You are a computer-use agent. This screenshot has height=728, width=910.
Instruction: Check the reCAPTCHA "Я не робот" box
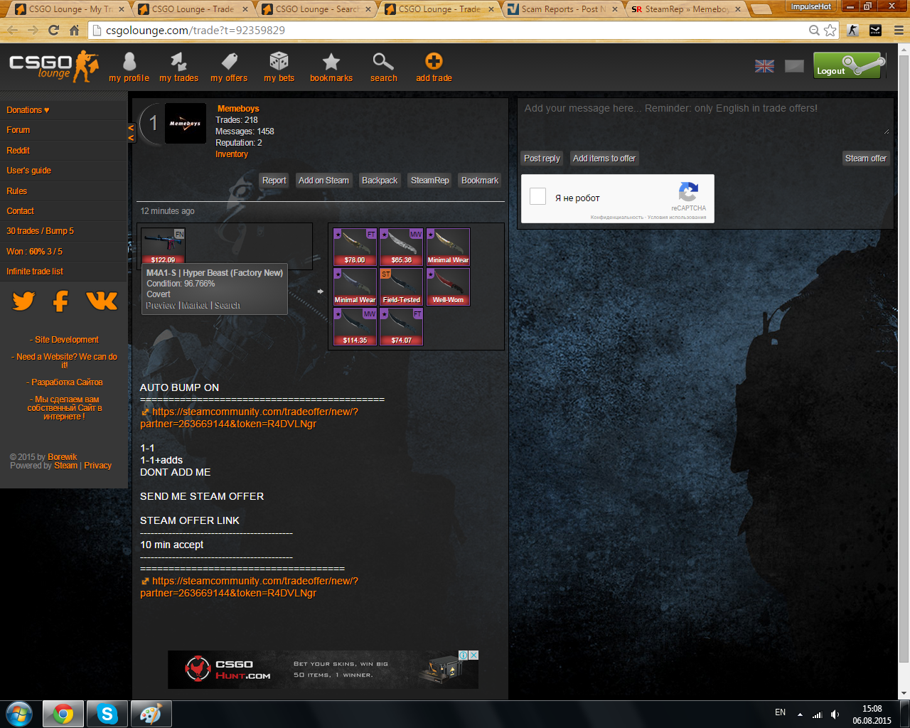(x=538, y=197)
